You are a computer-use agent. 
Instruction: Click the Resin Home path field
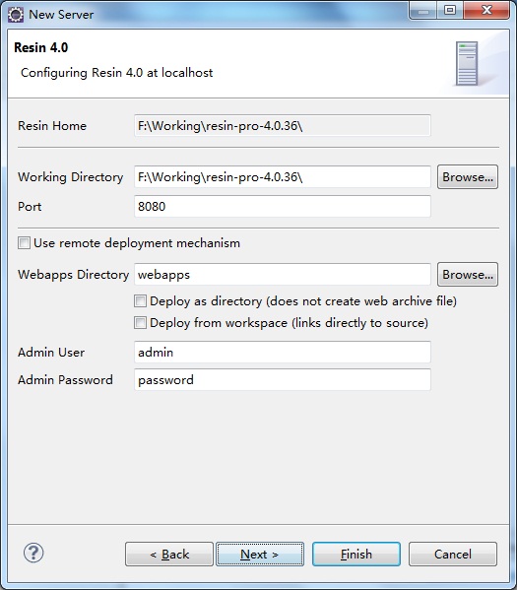click(283, 126)
